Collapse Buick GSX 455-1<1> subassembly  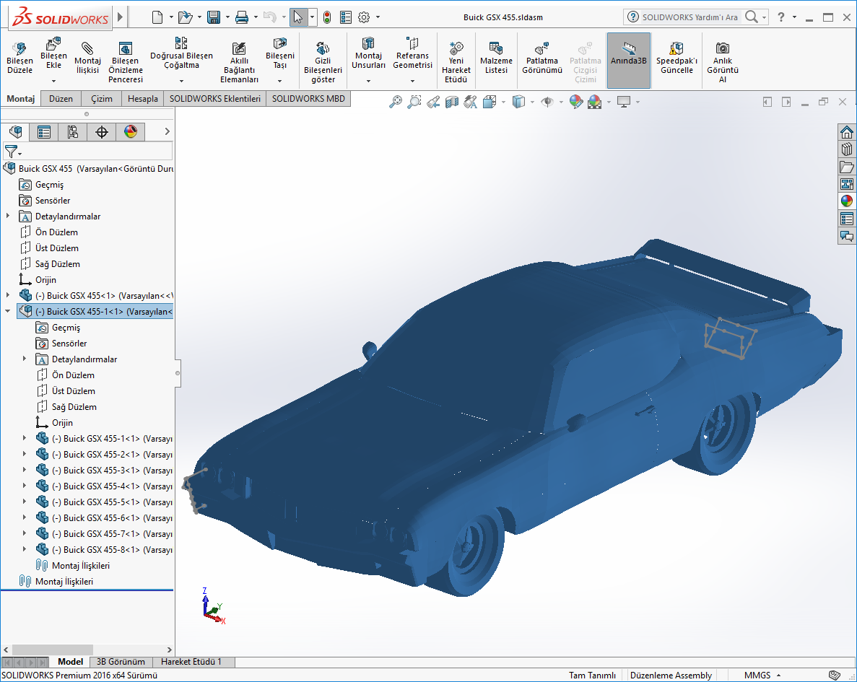click(8, 312)
